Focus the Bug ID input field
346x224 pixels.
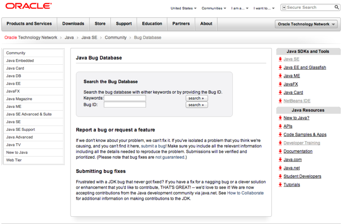point(125,104)
